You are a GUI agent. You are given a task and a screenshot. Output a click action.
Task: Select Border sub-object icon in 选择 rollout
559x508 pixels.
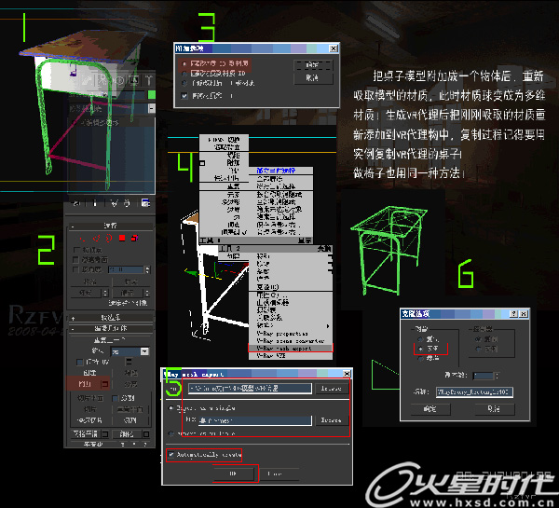[x=109, y=238]
